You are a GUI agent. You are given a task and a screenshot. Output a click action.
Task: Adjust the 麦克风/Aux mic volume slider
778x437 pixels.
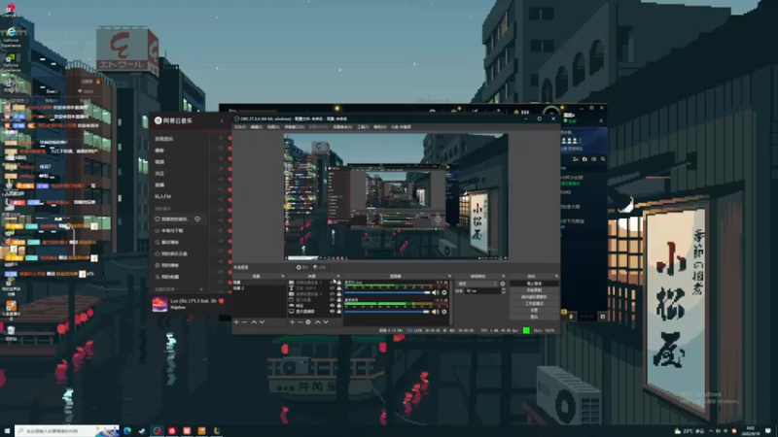click(387, 293)
